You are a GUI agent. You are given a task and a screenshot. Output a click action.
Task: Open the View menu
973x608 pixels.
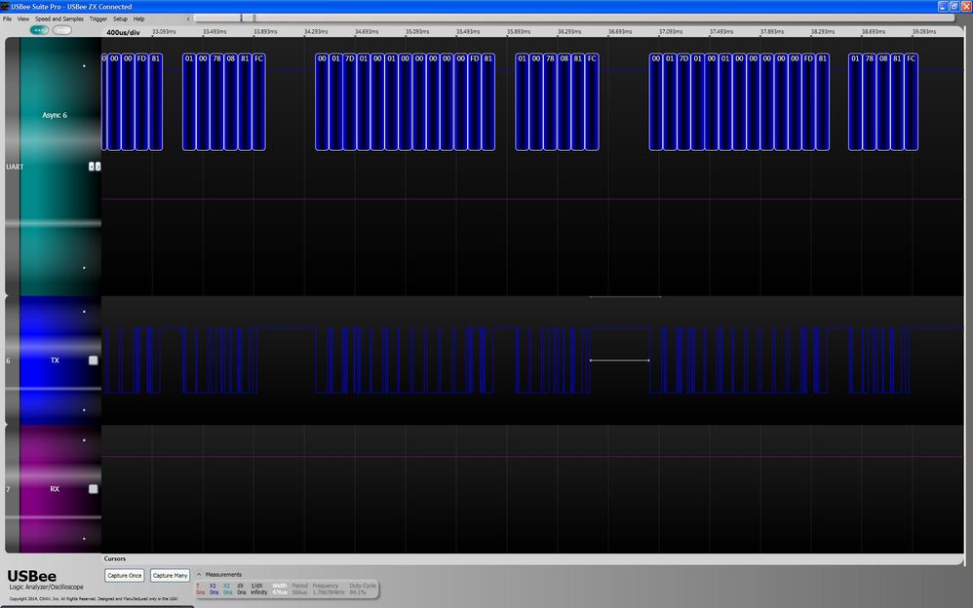pos(23,19)
